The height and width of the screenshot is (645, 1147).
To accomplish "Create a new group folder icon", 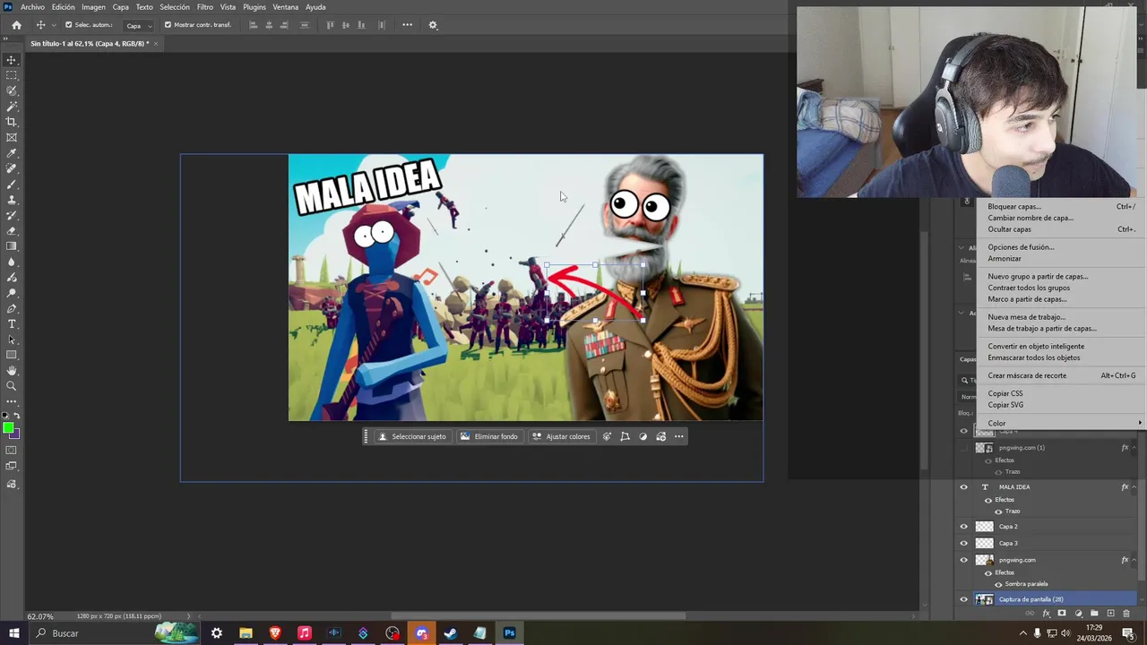I will tap(1094, 614).
